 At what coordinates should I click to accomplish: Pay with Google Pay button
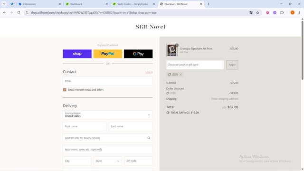(138, 54)
